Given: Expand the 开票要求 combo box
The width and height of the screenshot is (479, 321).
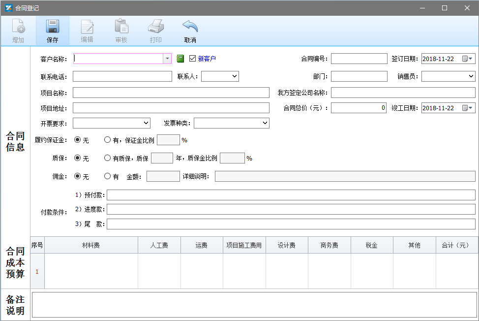Looking at the screenshot, I should coord(146,123).
